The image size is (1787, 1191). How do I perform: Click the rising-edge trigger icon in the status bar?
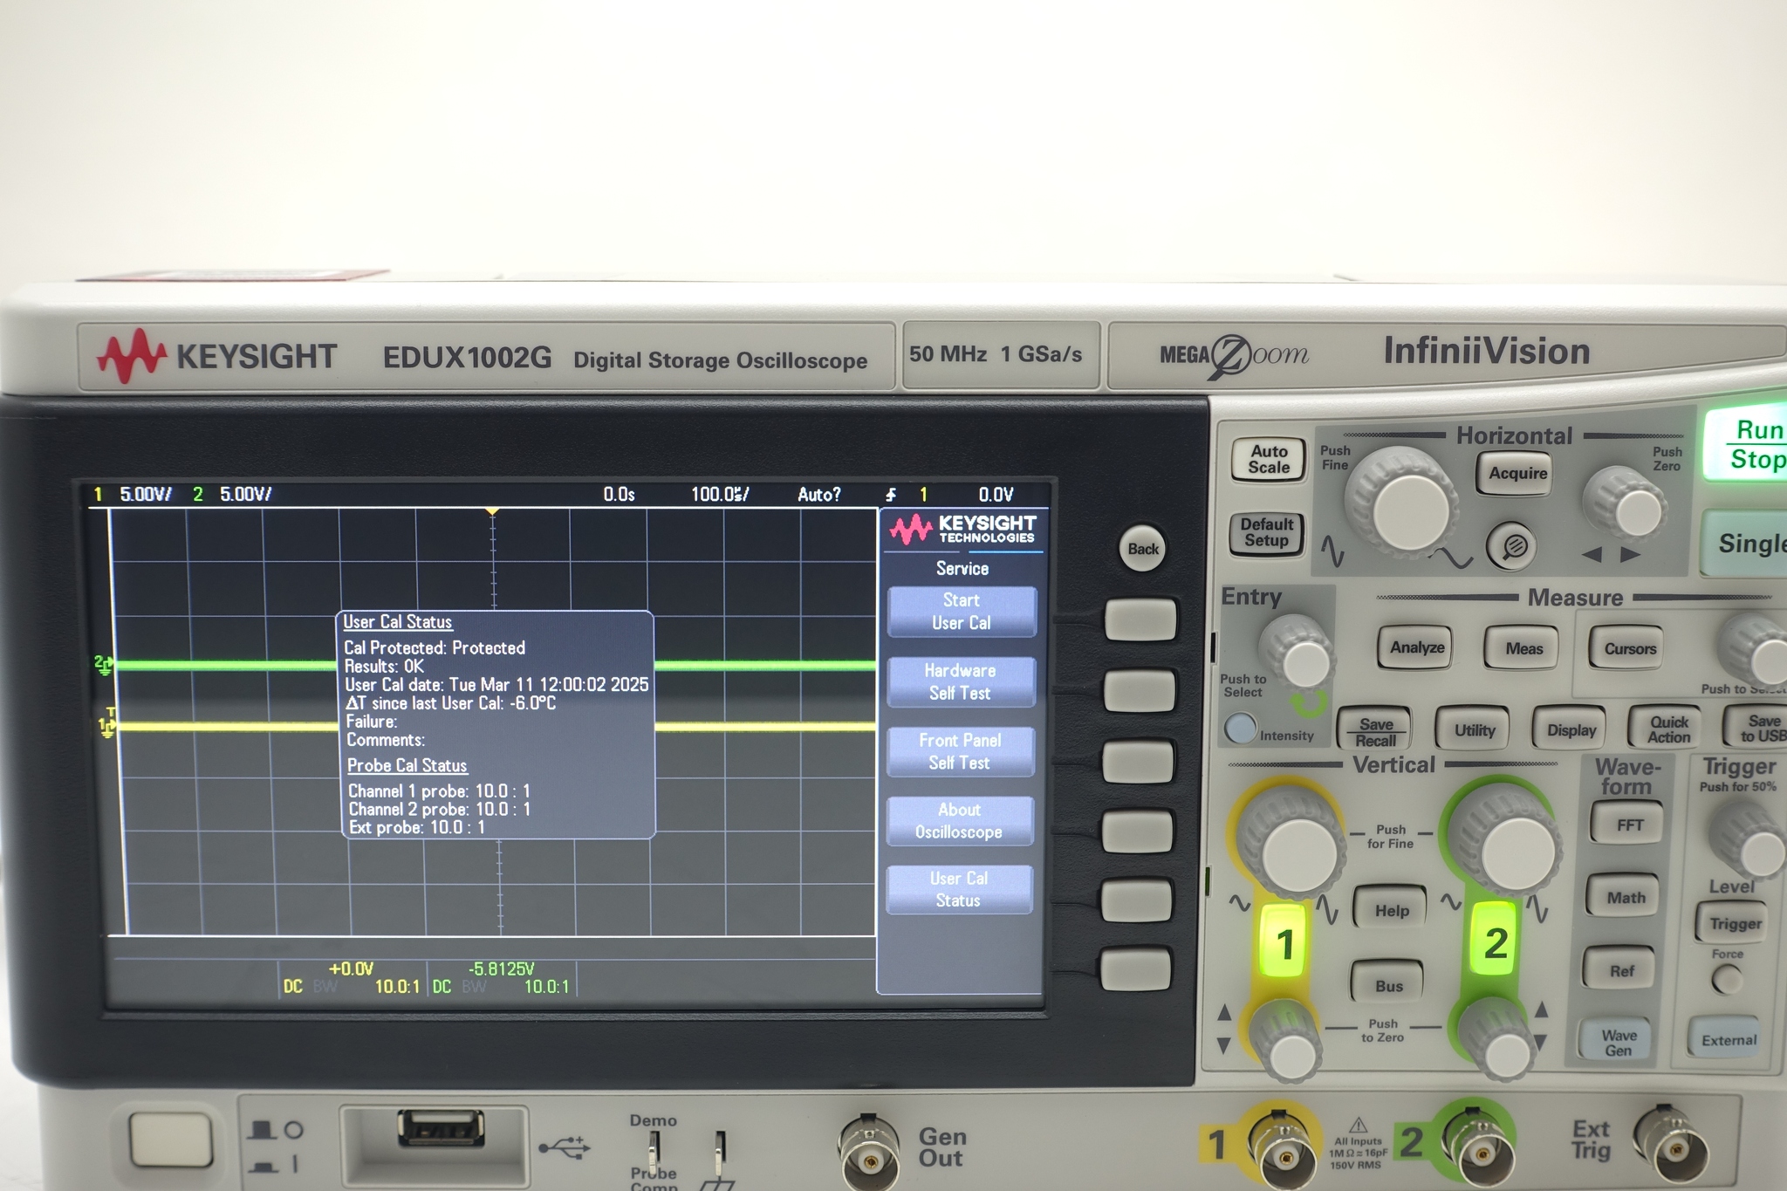891,495
